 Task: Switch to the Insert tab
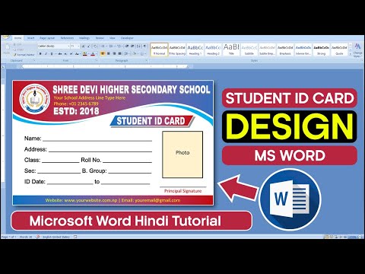click(x=31, y=38)
